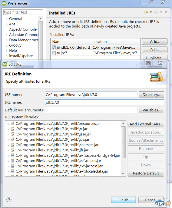
Task: Click the Duplicate... button in Preferences
Action: [x=155, y=58]
